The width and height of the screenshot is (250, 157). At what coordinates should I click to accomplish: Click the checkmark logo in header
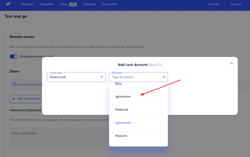(8, 4)
